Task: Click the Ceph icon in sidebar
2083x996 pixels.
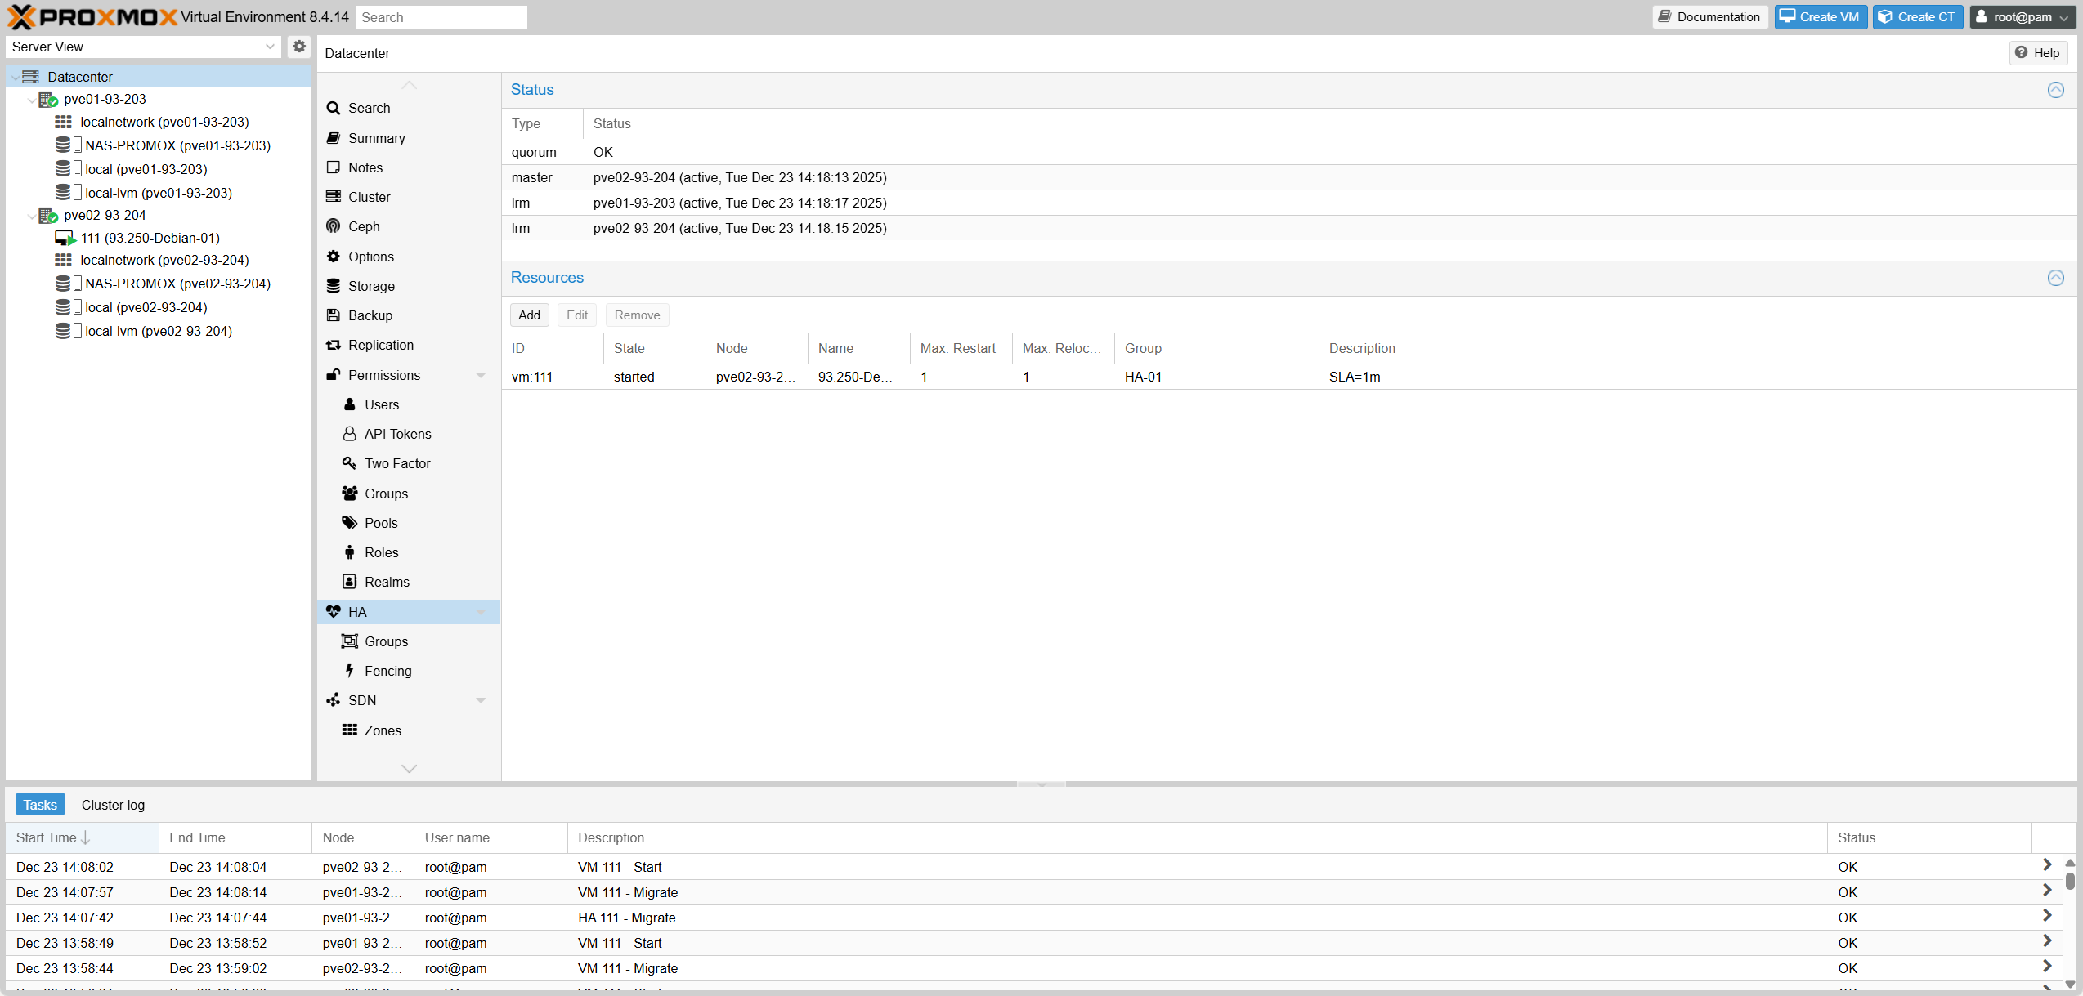Action: tap(333, 226)
